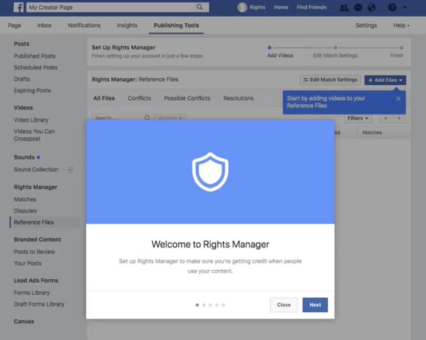Open Forms Library in sidebar
426x340 pixels.
coord(32,293)
